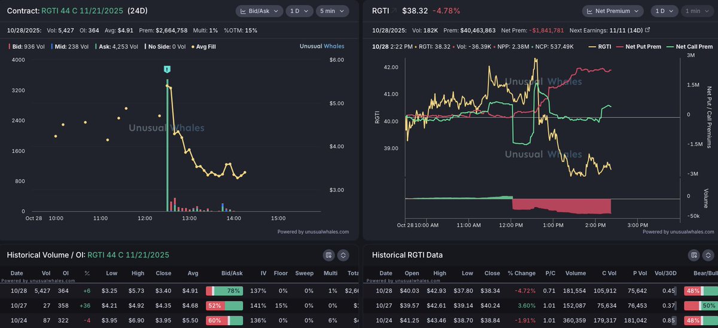
Task: Sort RGTI Data table by P/C column
Action: [x=549, y=273]
